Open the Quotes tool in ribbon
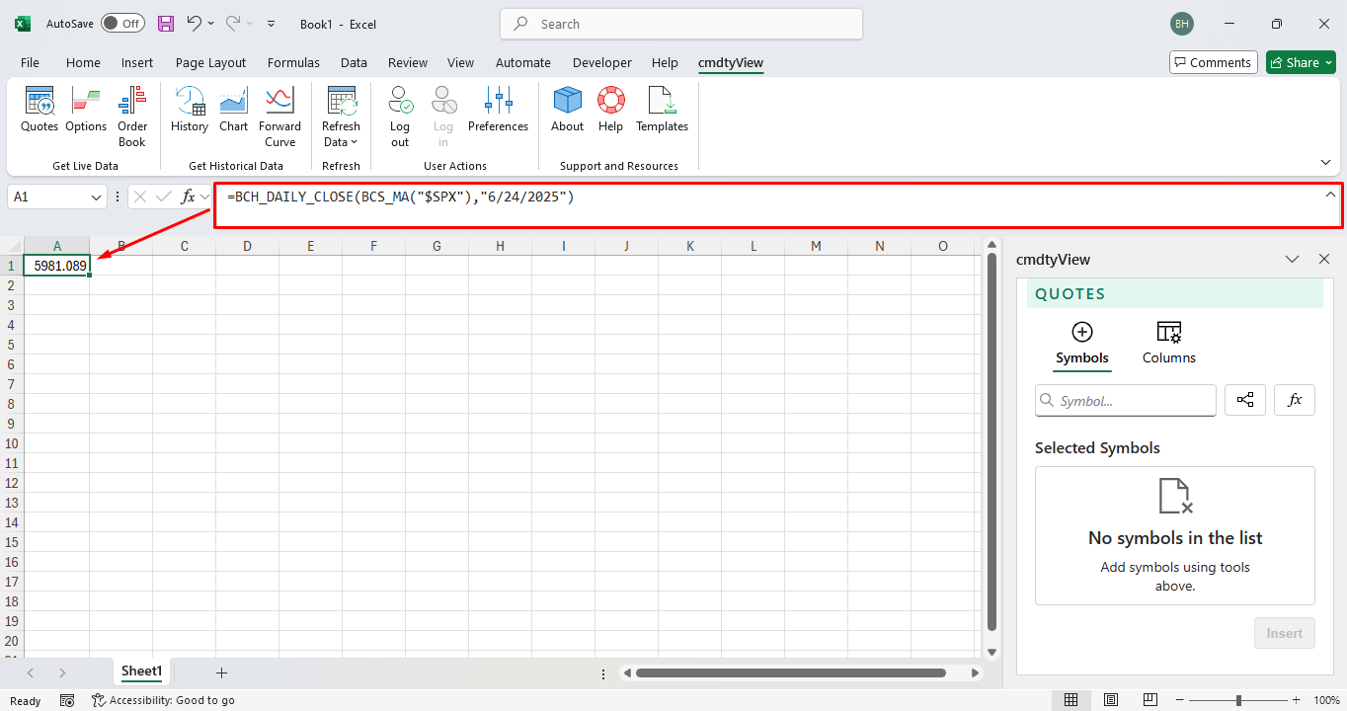 click(40, 110)
